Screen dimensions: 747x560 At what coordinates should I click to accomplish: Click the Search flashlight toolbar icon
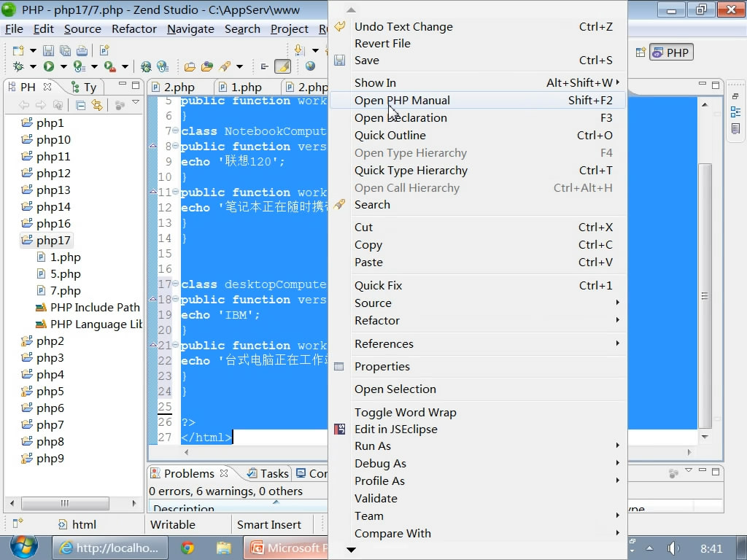225,66
